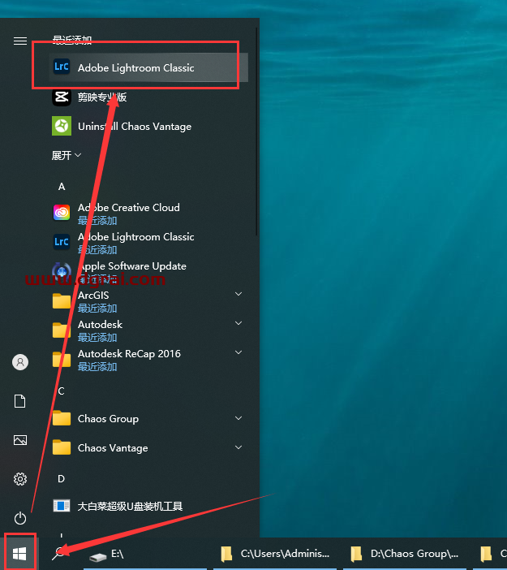This screenshot has height=570, width=507.
Task: Click the Chaos Vantage folder icon
Action: 62,447
